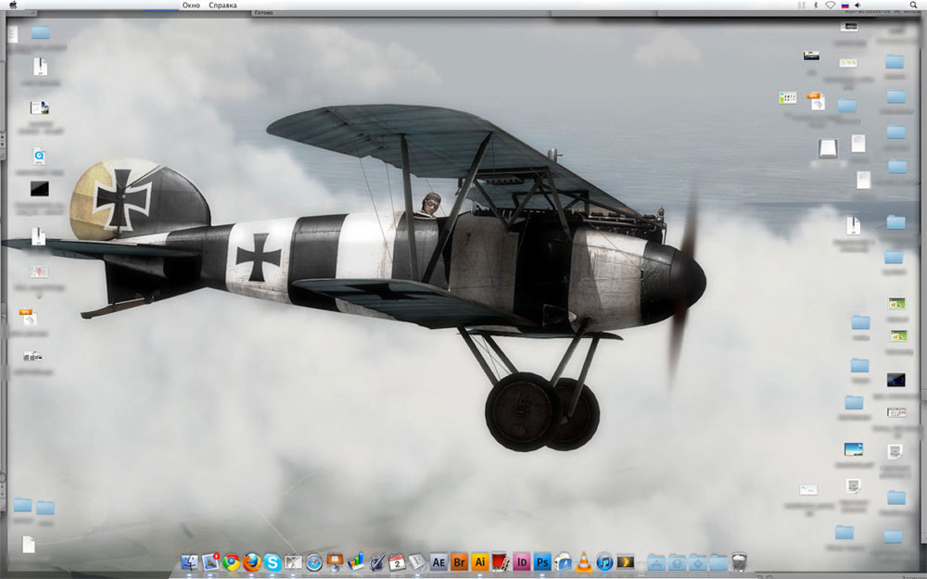
Task: Switch input language via Russian flag
Action: 844,6
